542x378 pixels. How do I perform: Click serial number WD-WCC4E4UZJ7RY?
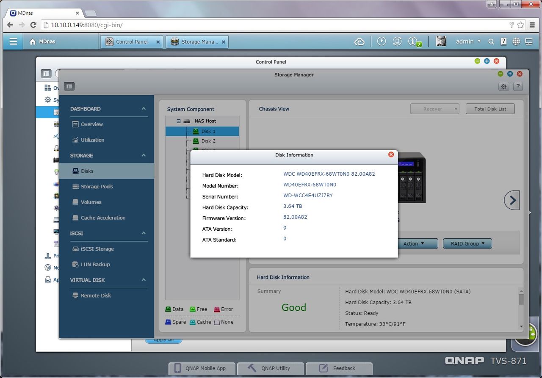(308, 196)
